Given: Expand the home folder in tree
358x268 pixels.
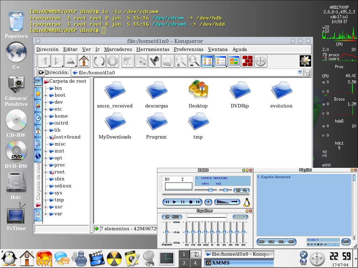Looking at the screenshot, I should [46, 116].
